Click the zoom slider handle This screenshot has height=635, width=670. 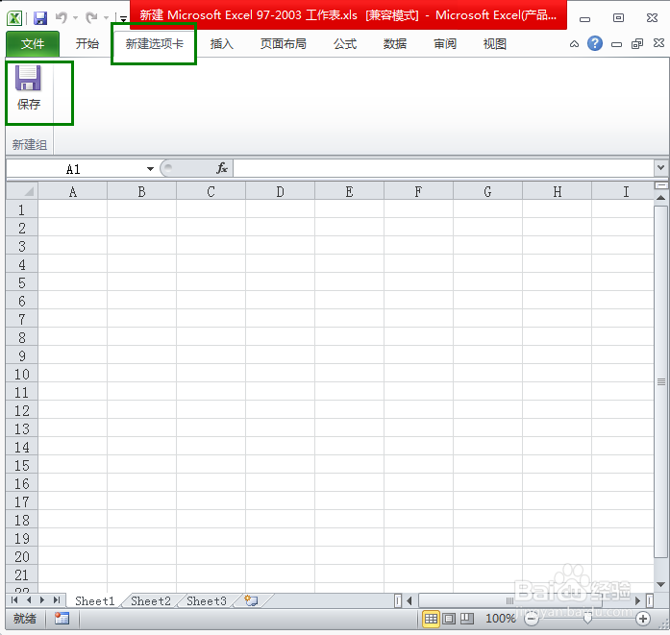pos(587,619)
